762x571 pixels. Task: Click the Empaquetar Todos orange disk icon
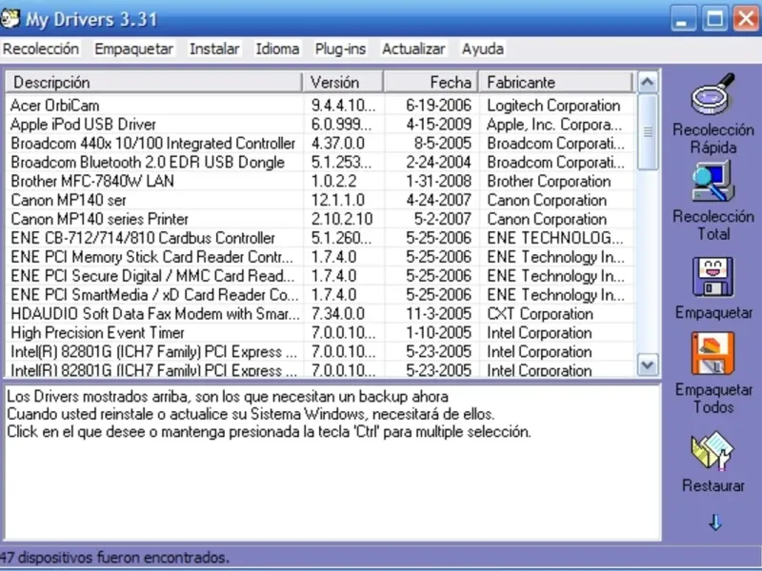click(x=712, y=353)
